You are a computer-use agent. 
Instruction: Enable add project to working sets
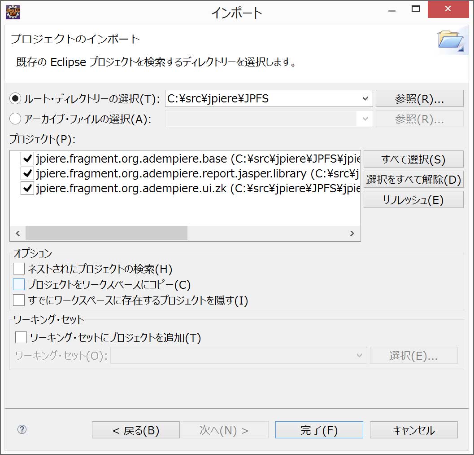(x=21, y=337)
